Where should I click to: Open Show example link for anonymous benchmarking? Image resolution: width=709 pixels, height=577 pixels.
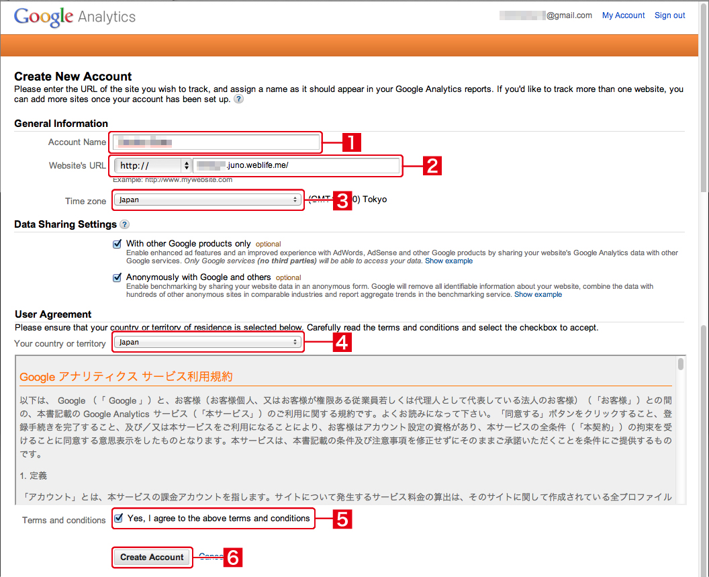538,295
